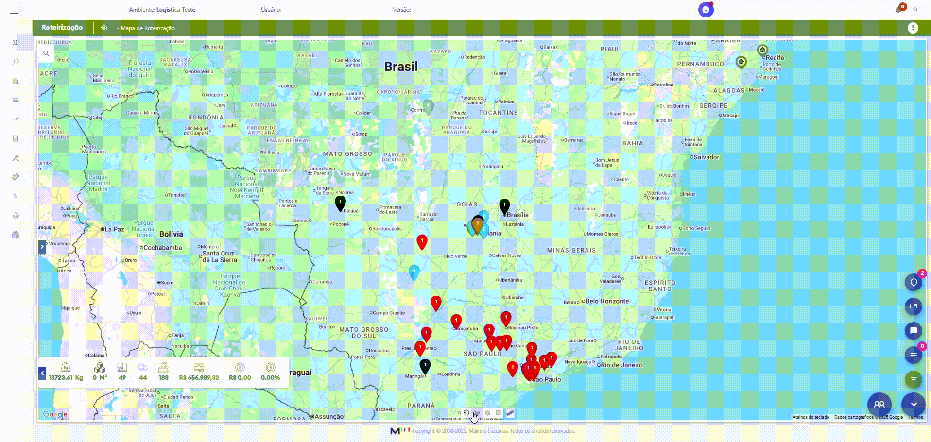Screen dimensions: 931x442
Task: Select the hand pan tool on map
Action: pyautogui.click(x=466, y=413)
